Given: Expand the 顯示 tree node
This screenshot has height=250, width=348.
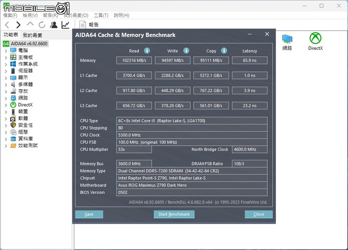Looking at the screenshot, I should (x=6, y=78).
